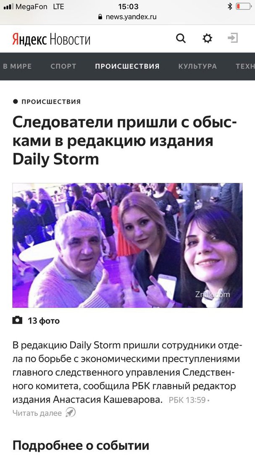Open the article headline about Daily Storm
Screen dimensions: 255x455
[x=125, y=141]
